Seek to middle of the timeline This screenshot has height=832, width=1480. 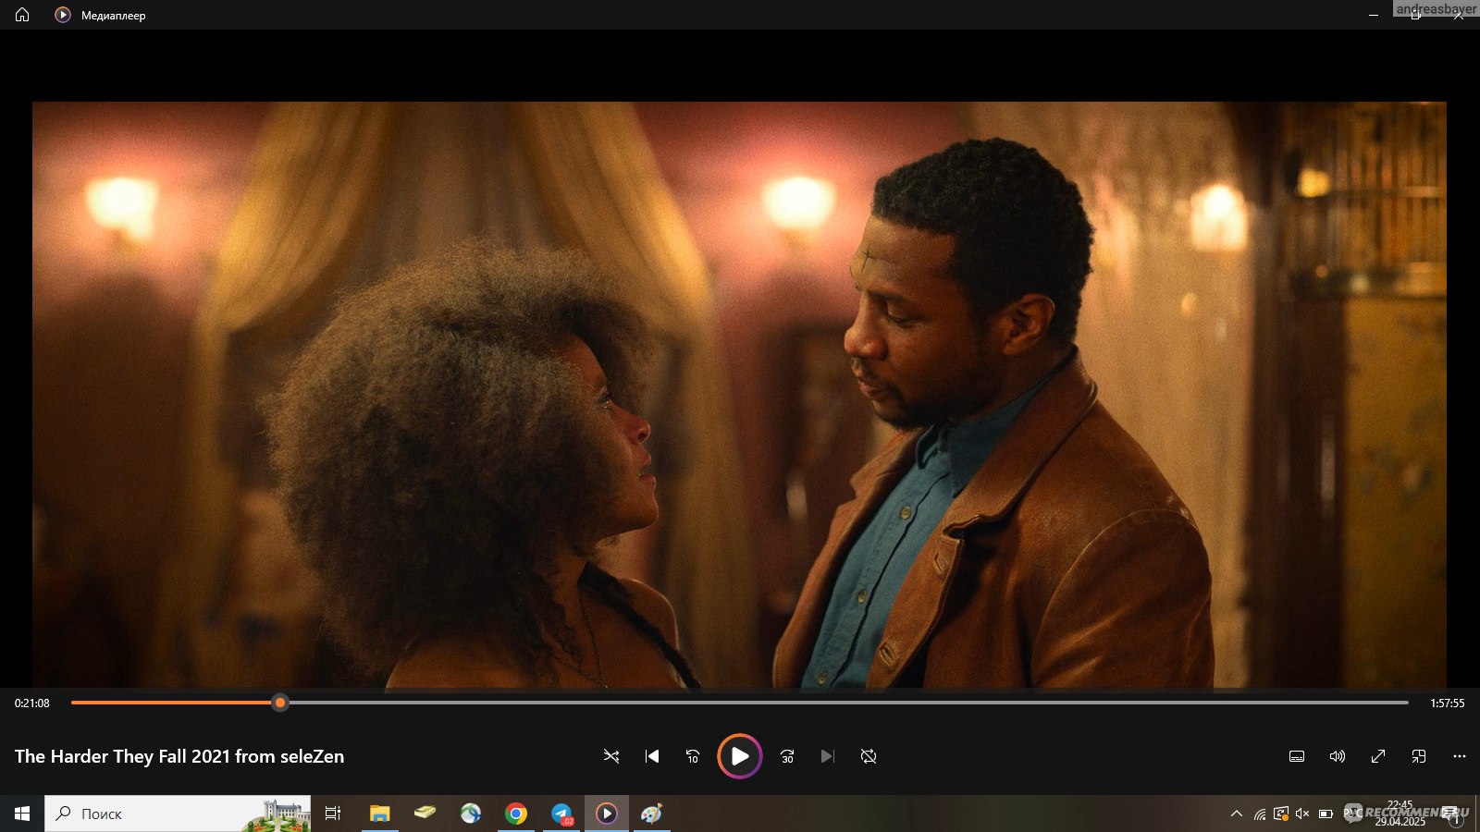pyautogui.click(x=740, y=703)
